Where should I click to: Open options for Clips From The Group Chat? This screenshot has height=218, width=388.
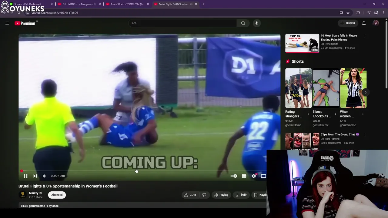(365, 135)
